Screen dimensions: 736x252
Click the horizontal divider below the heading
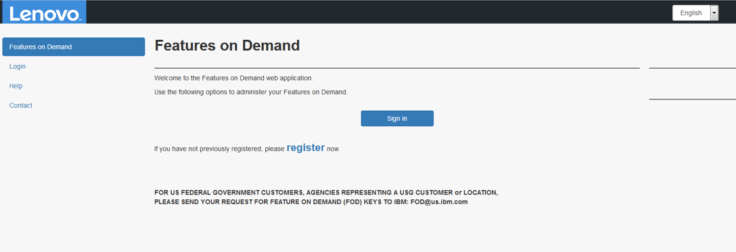click(397, 68)
